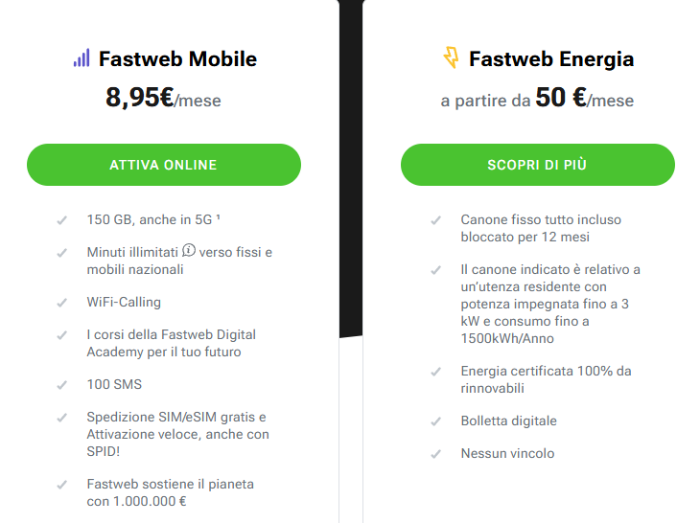Click the SCOPRI DI PIÙ green button
Image resolution: width=700 pixels, height=523 pixels.
(538, 165)
